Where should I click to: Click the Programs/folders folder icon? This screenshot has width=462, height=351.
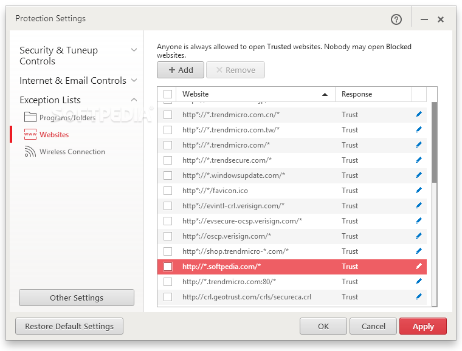30,117
